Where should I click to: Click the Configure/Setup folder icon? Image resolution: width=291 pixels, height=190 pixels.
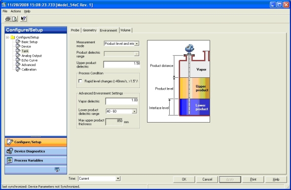(13, 37)
